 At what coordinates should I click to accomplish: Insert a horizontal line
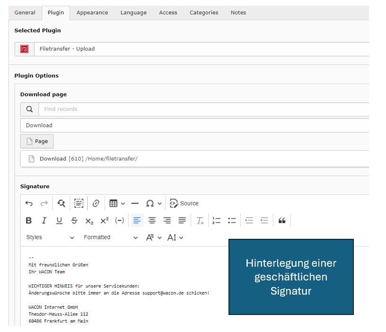(135, 203)
